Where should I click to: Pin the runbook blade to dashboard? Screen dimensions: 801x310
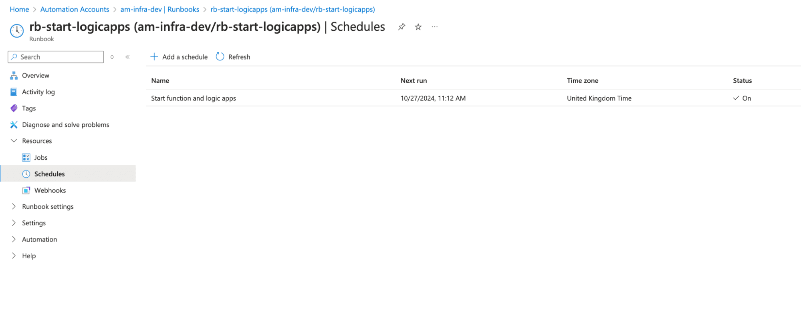[x=401, y=27]
